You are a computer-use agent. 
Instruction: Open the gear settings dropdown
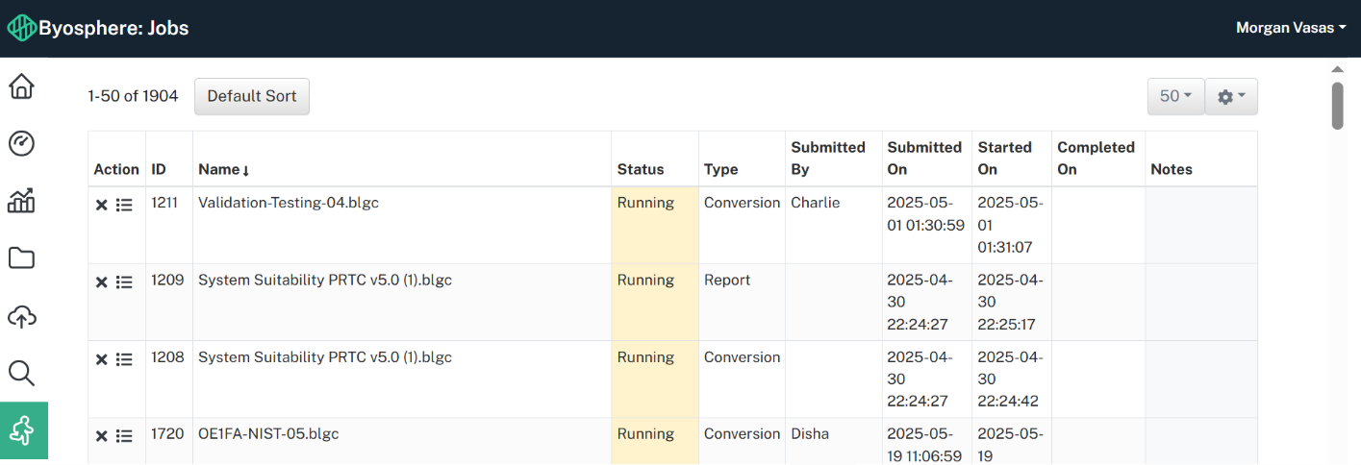coord(1231,96)
